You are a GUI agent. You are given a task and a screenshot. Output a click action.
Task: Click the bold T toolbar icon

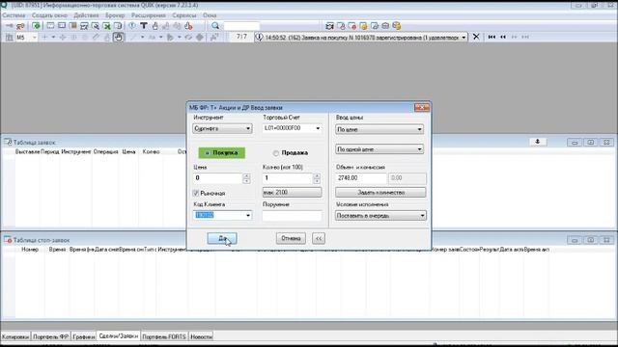click(144, 26)
